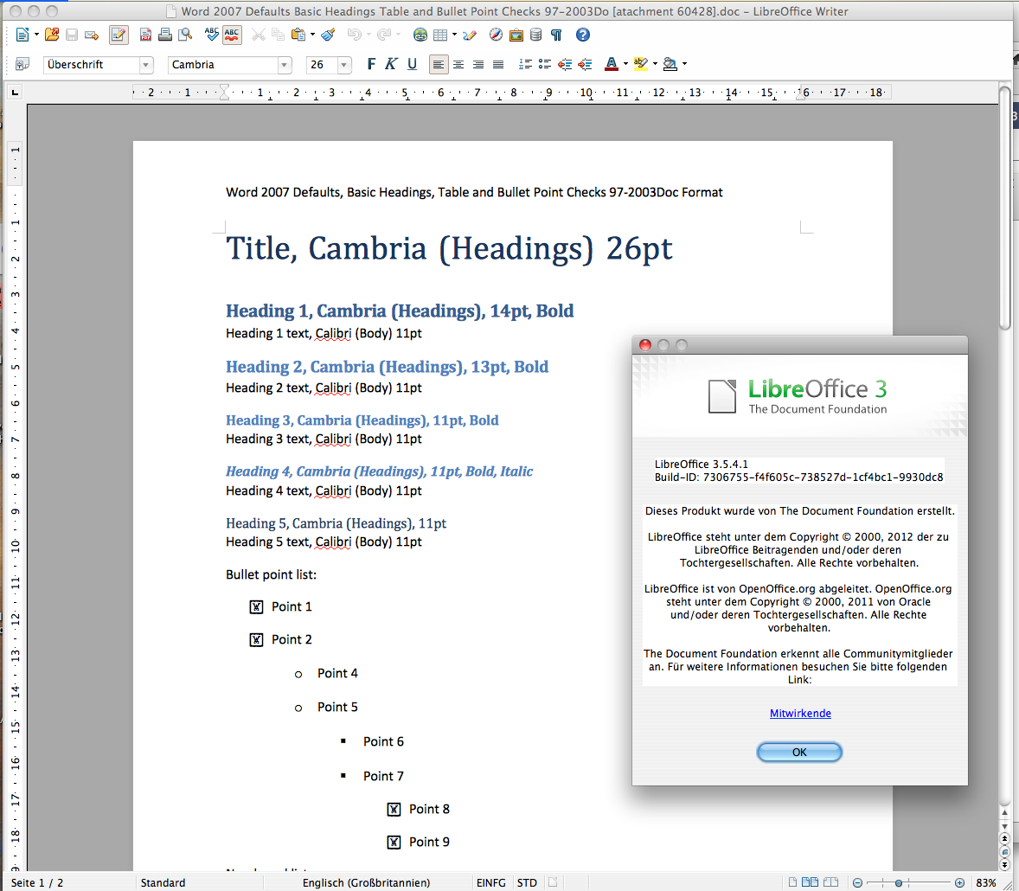
Task: Open the Cambria font name dropdown
Action: (285, 65)
